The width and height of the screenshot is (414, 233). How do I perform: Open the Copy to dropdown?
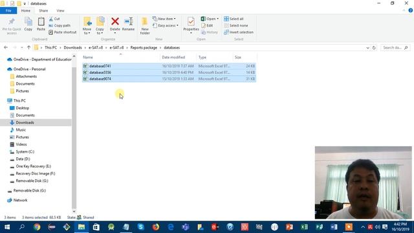pyautogui.click(x=100, y=26)
